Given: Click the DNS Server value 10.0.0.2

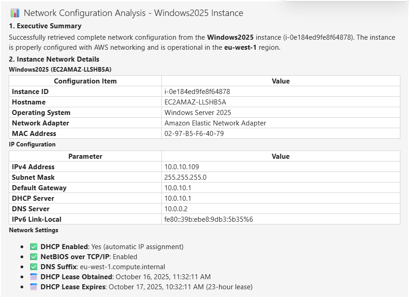Looking at the screenshot, I should click(x=176, y=209).
